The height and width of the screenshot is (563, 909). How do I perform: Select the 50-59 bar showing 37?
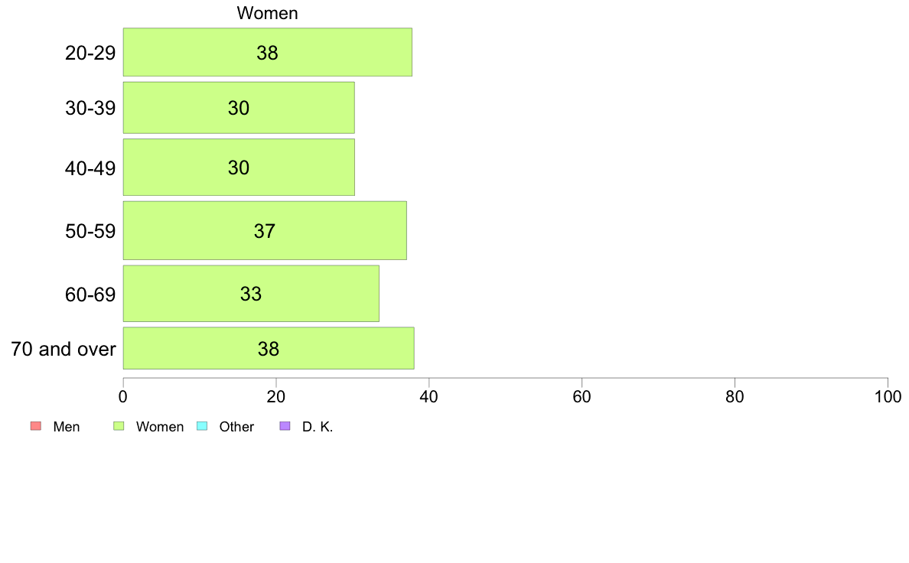click(265, 230)
